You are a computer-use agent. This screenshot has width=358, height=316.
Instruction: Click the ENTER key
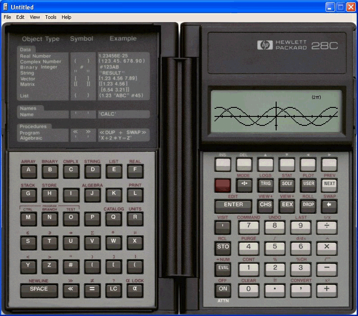pyautogui.click(x=233, y=206)
